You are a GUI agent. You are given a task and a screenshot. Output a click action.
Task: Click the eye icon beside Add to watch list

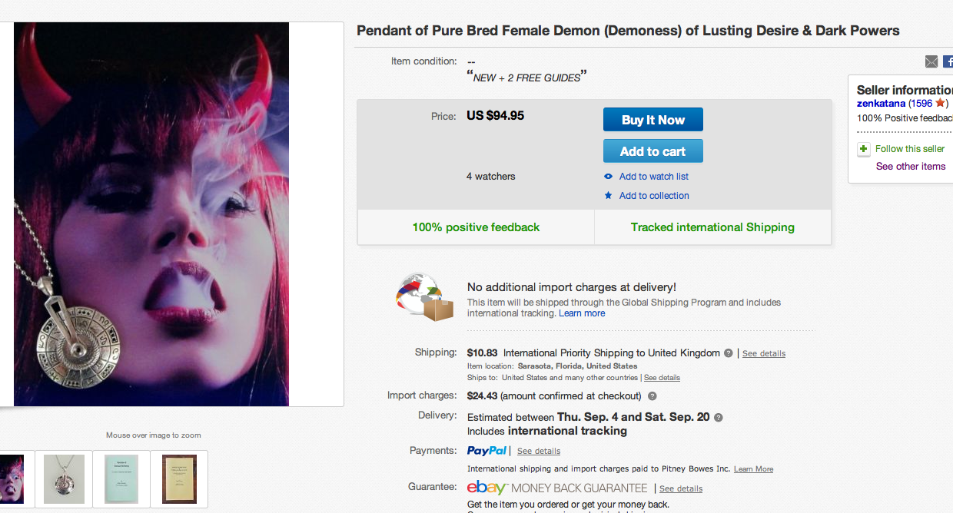[609, 177]
